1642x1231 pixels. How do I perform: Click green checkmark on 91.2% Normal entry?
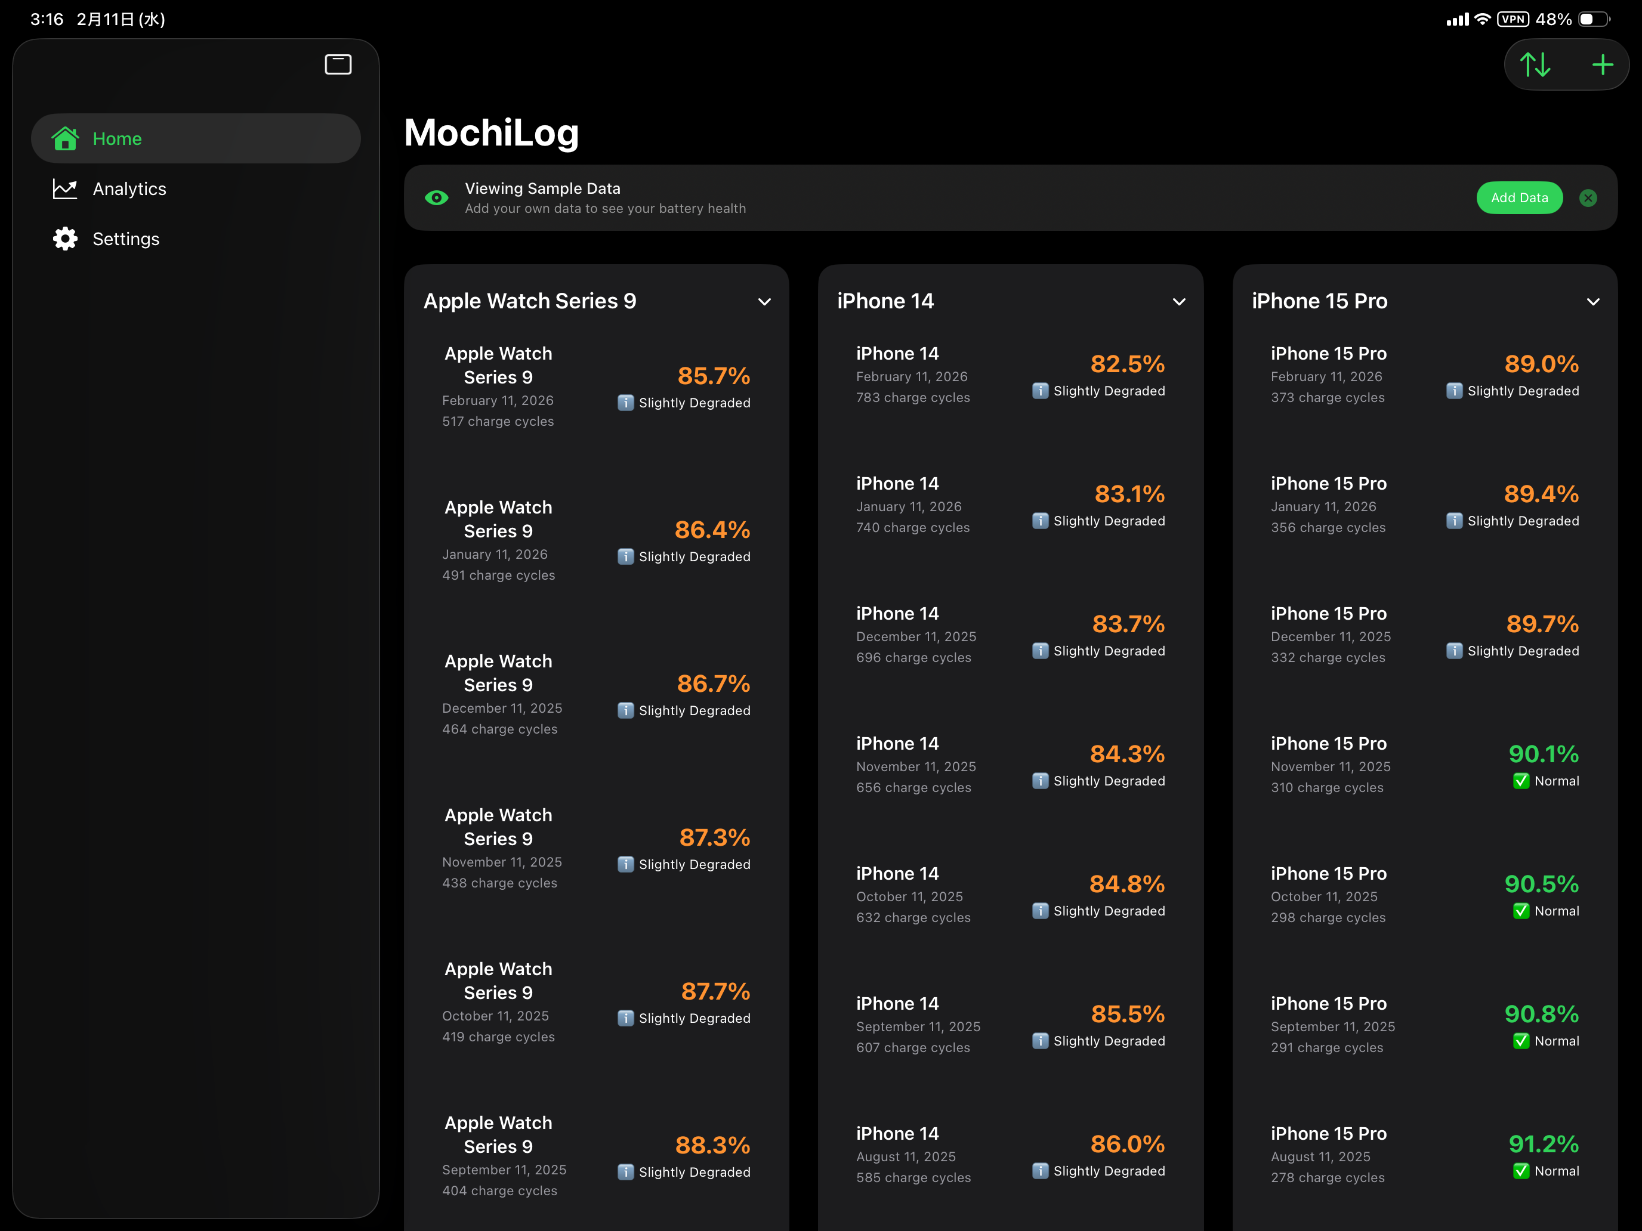pos(1521,1171)
